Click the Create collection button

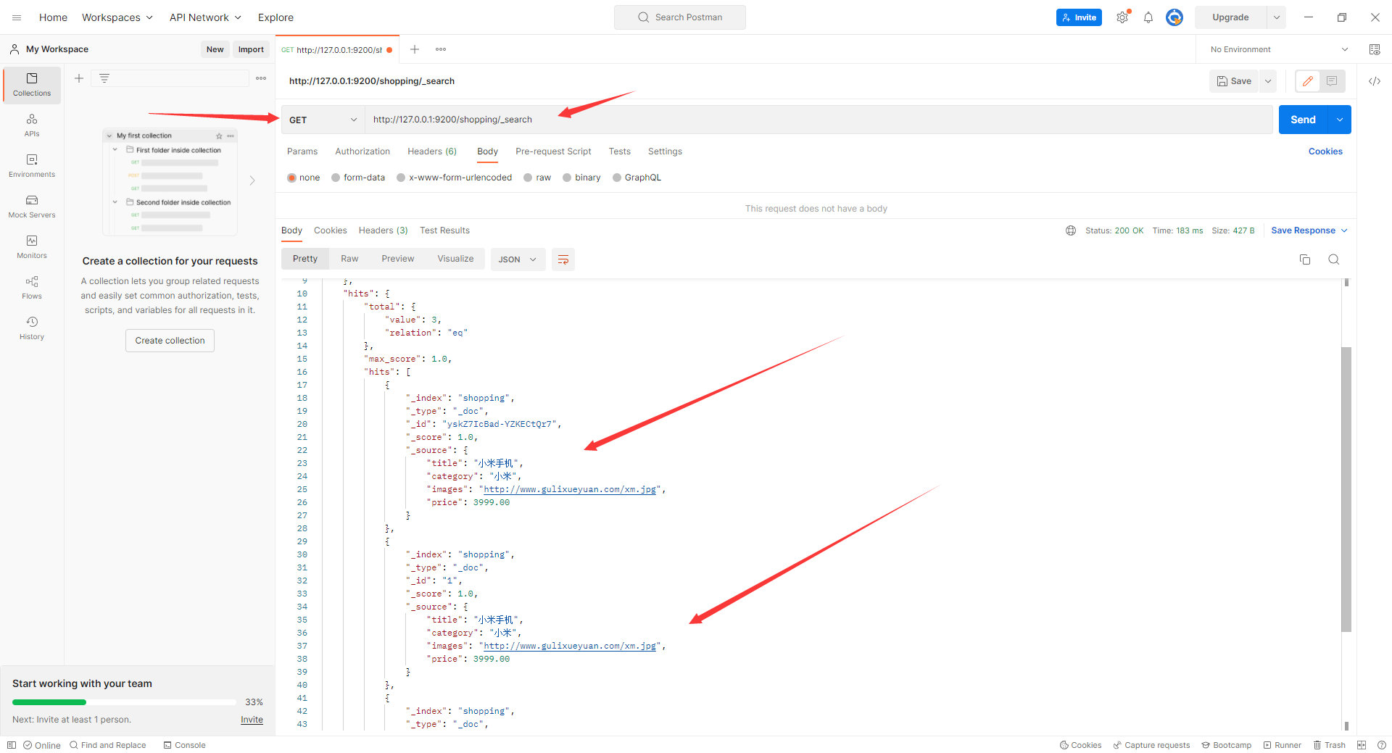click(x=170, y=341)
